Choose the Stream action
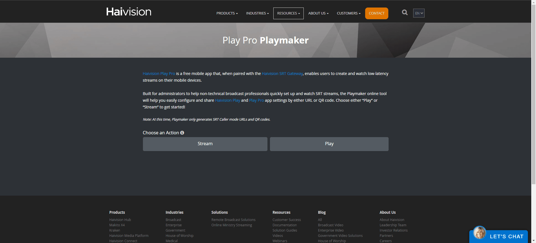536x243 pixels. point(205,144)
